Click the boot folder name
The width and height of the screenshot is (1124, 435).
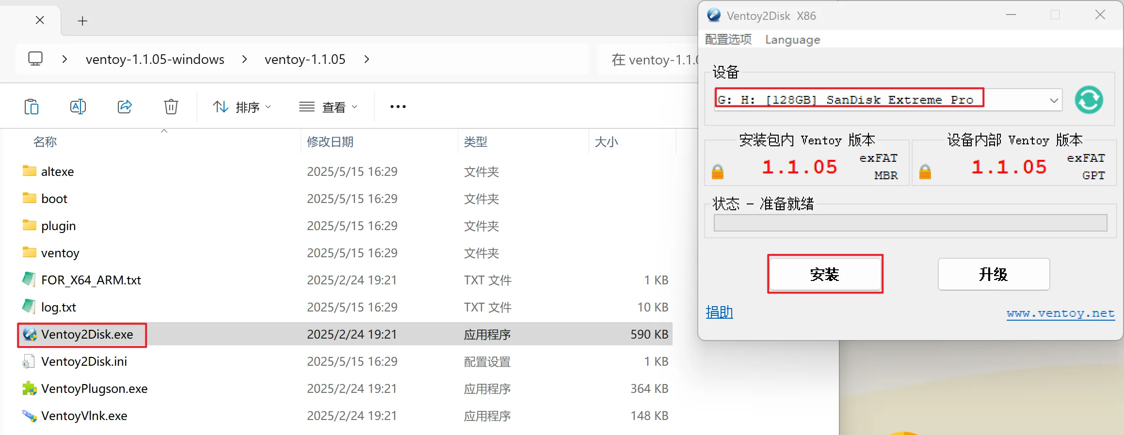[x=54, y=199]
